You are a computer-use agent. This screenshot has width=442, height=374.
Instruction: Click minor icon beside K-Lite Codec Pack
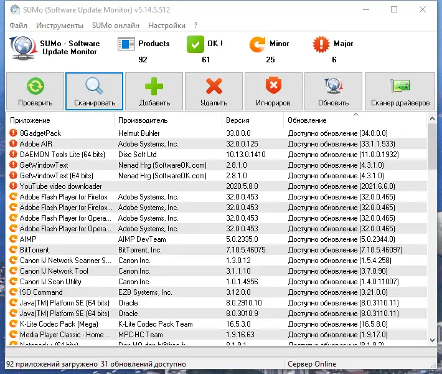point(13,324)
